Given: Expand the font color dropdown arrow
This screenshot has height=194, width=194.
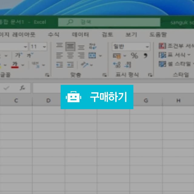Looking at the screenshot, I should pyautogui.click(x=23, y=65).
